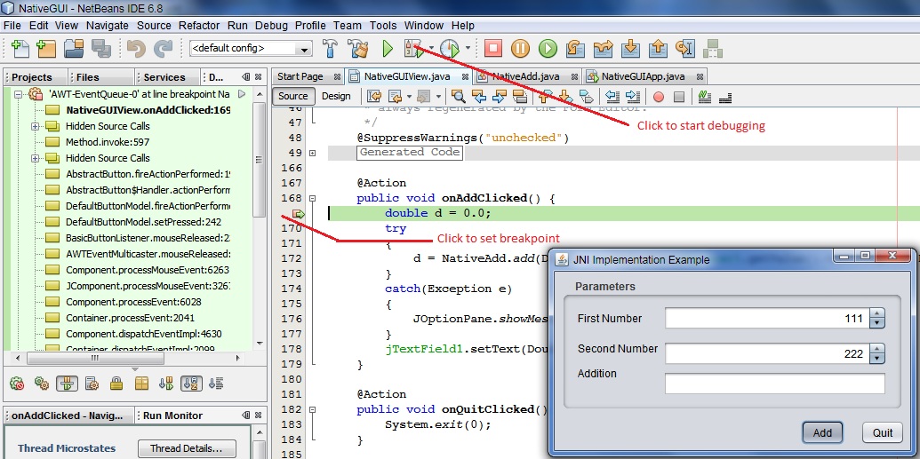Click Find Previous Occurrence editor icon
Image resolution: width=920 pixels, height=459 pixels.
(479, 97)
